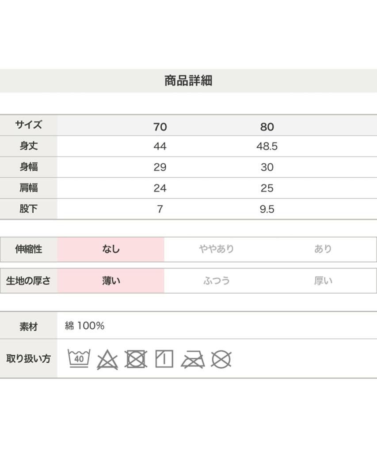377x453 pixels.
Task: Click the no tumble dry icon
Action: [136, 359]
